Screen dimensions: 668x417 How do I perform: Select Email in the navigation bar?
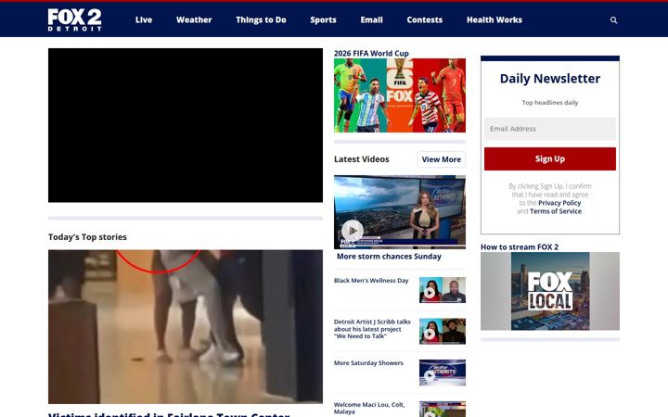point(371,19)
